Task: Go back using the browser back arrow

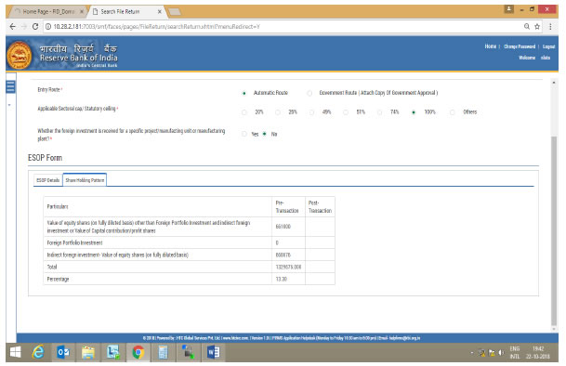Action: 13,26
